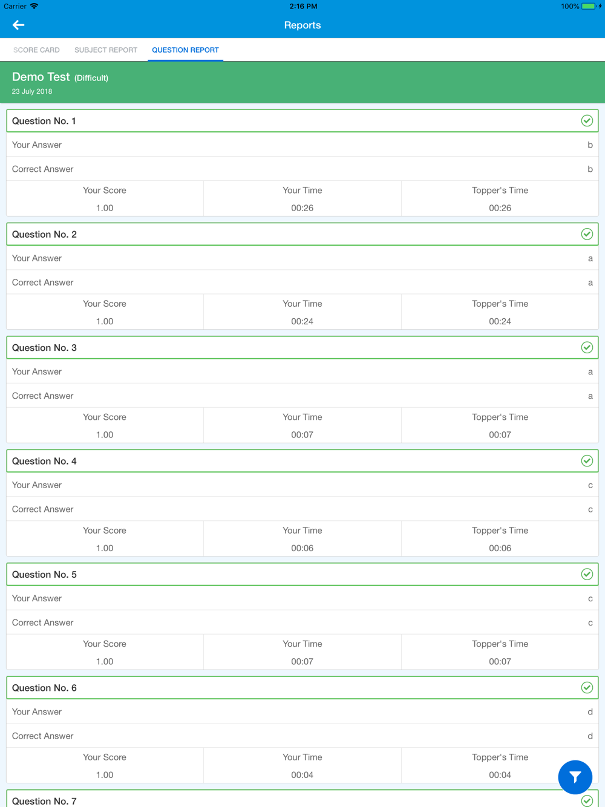Click the Demo Test title
This screenshot has height=807, width=605.
click(x=41, y=77)
